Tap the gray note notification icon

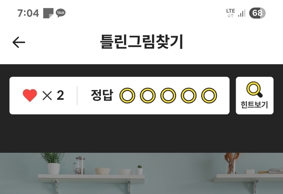pyautogui.click(x=48, y=13)
